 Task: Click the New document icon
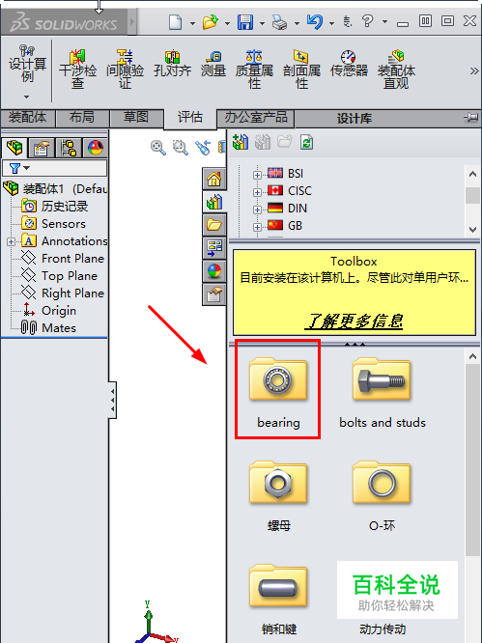[176, 22]
